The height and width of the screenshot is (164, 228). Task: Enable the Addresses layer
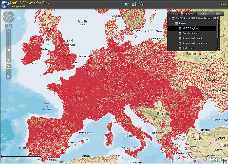point(180,48)
